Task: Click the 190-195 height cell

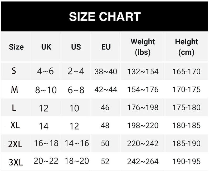Action: (x=186, y=161)
